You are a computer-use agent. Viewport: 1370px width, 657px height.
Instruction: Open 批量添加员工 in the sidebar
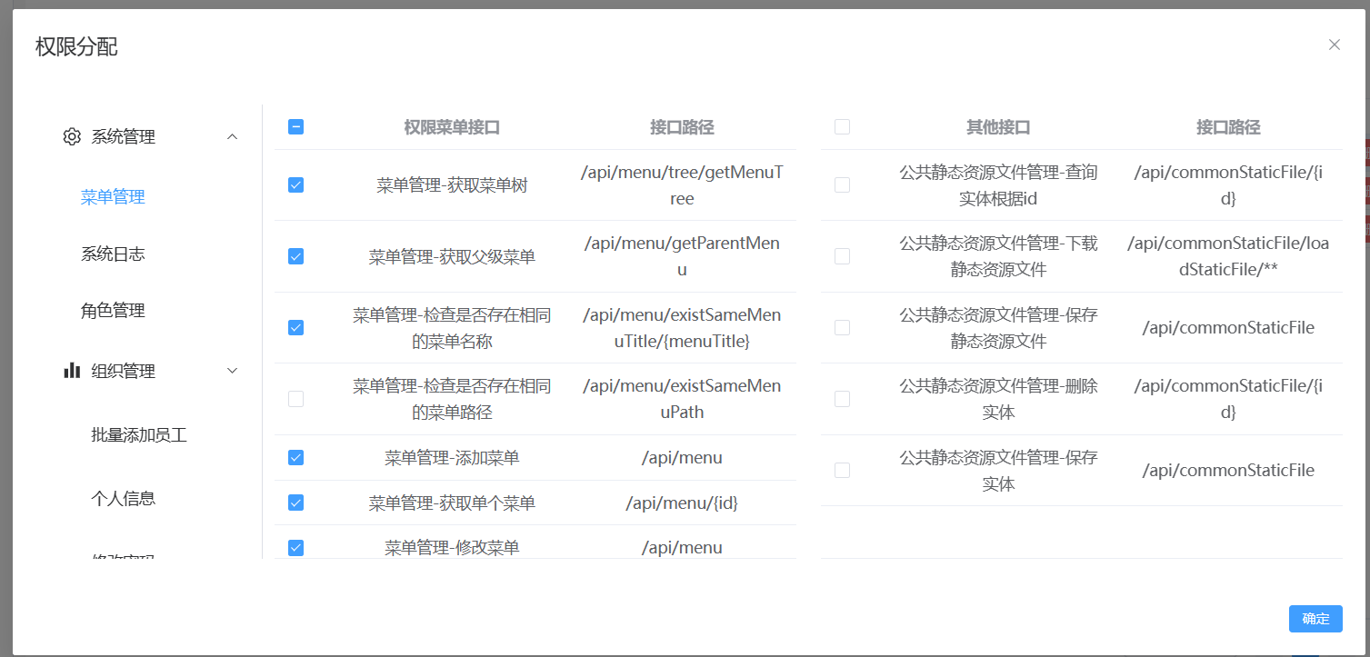point(139,435)
